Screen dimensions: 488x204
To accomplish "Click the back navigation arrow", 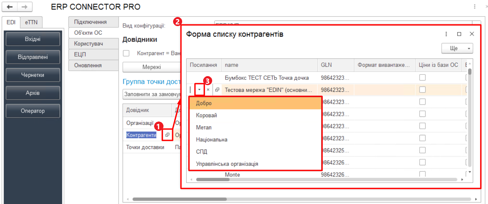I will click(10, 7).
